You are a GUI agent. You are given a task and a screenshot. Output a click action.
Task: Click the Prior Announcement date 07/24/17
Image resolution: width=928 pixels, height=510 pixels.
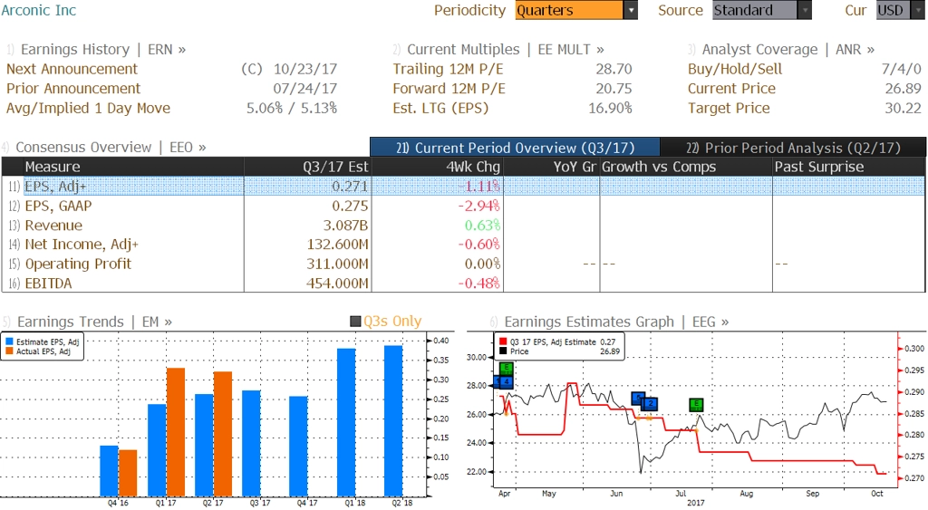[304, 89]
